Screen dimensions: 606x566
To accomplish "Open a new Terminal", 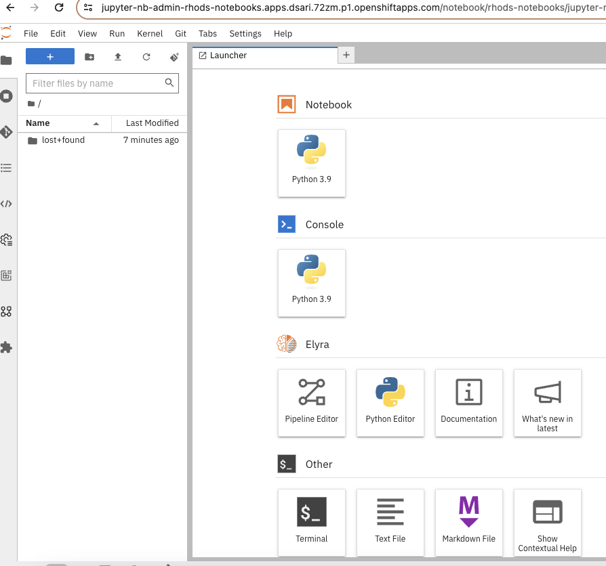I will click(312, 522).
